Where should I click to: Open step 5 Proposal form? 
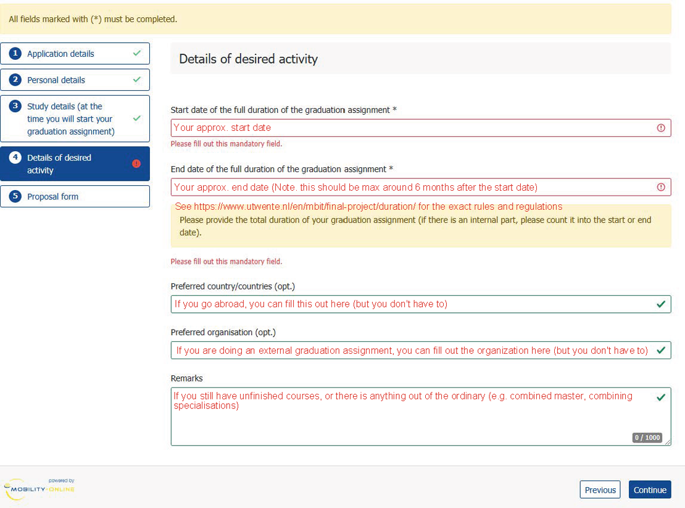(x=75, y=196)
